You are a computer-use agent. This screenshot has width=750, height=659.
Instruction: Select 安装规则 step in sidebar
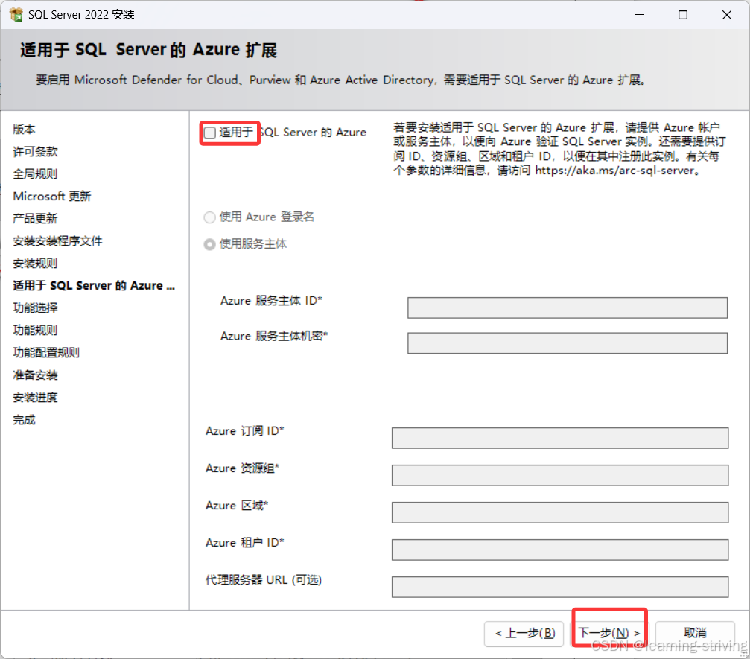click(35, 263)
